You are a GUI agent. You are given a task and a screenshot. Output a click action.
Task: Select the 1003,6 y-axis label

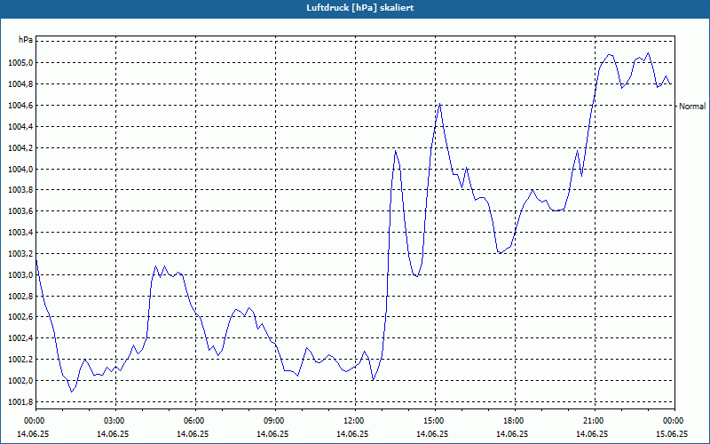(x=20, y=211)
